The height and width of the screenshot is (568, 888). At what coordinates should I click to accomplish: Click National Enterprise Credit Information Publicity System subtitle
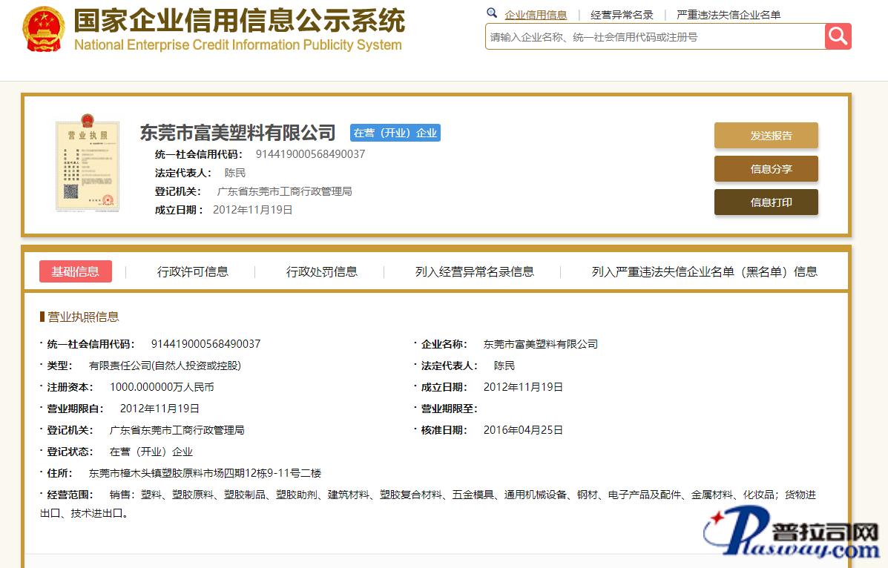tap(238, 44)
